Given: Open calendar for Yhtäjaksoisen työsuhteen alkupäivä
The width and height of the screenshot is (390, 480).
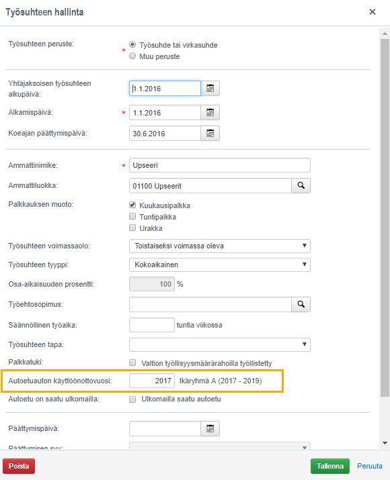Looking at the screenshot, I should tap(210, 89).
